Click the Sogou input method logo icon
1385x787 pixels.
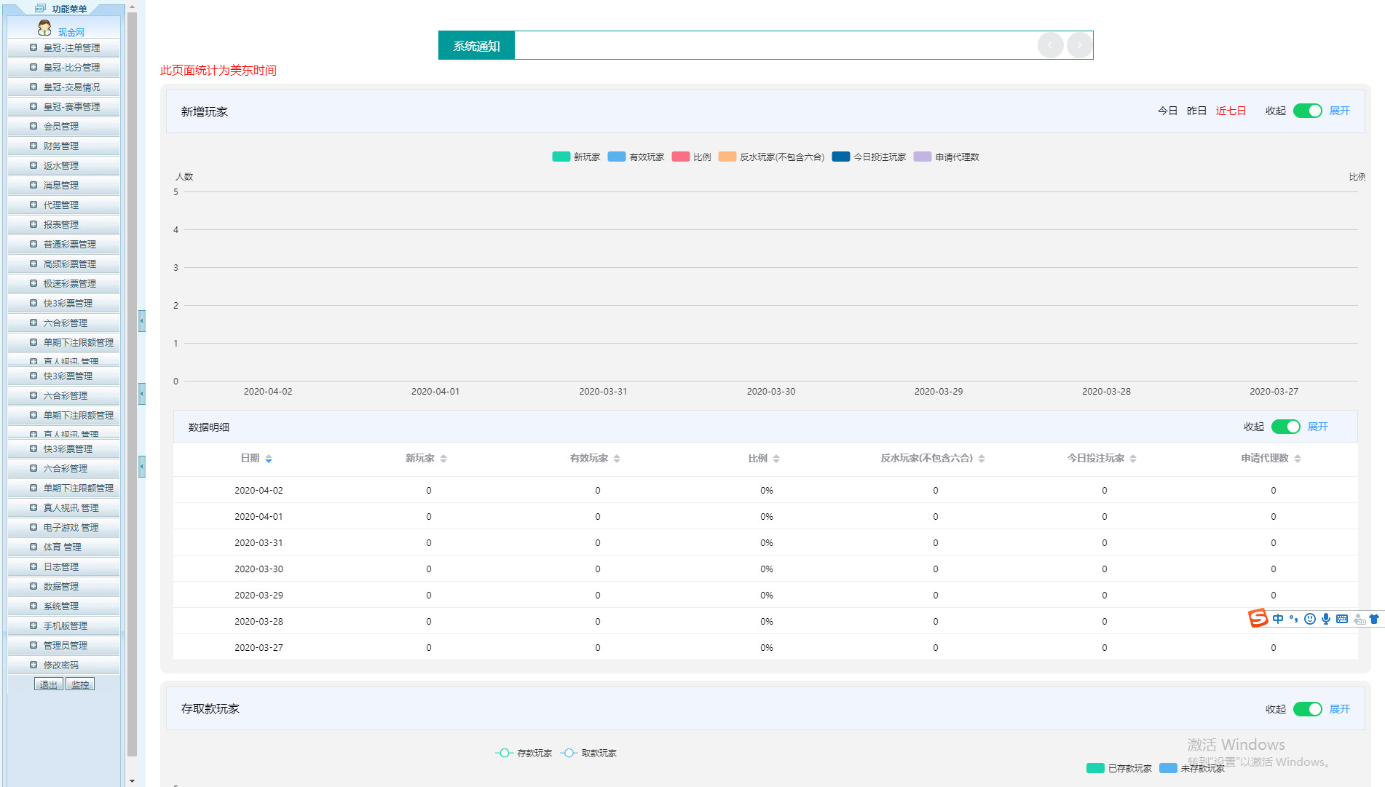[x=1258, y=618]
